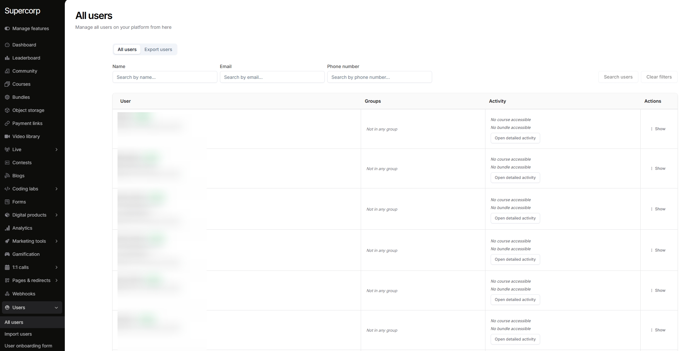The width and height of the screenshot is (692, 351).
Task: Open Leaderboard via its bar chart icon
Action: 7,58
